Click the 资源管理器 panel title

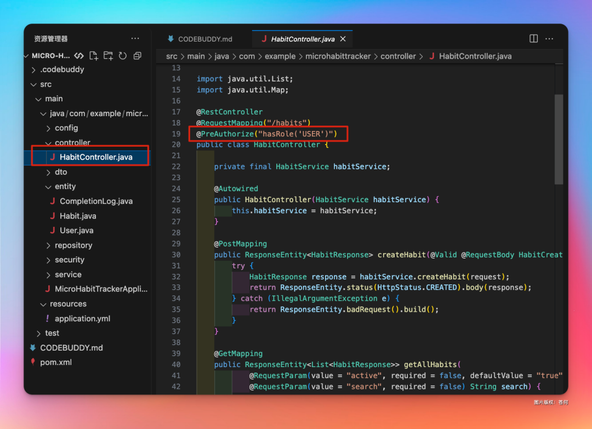coord(50,38)
